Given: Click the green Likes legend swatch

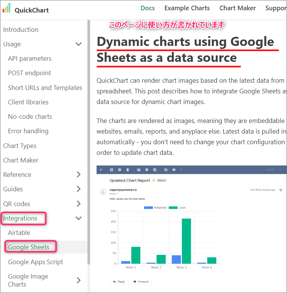Looking at the screenshot, I should [173, 208].
